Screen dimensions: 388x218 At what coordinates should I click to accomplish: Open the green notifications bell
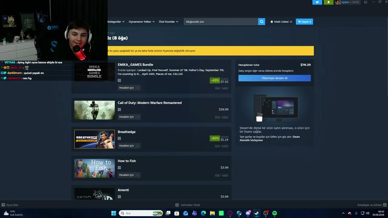click(328, 2)
